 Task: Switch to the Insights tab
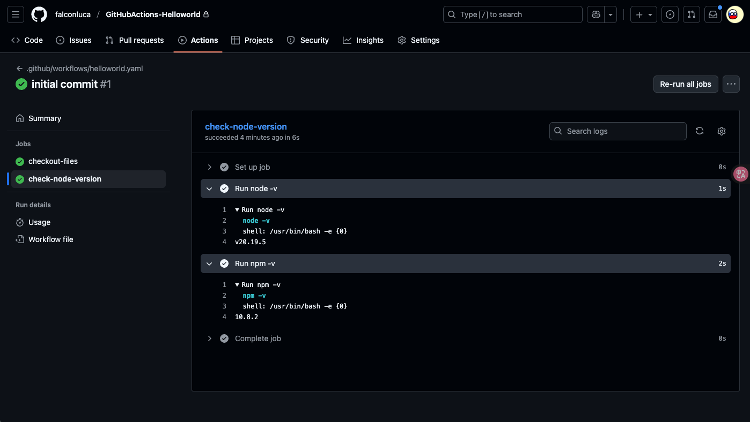pyautogui.click(x=363, y=40)
